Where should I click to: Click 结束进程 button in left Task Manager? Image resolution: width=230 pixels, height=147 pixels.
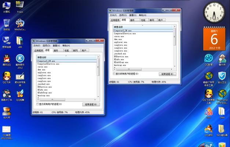[x=91, y=104]
